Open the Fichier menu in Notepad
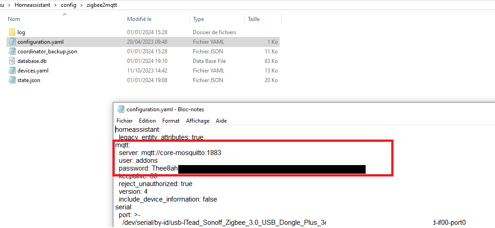495x228 pixels. [x=124, y=121]
